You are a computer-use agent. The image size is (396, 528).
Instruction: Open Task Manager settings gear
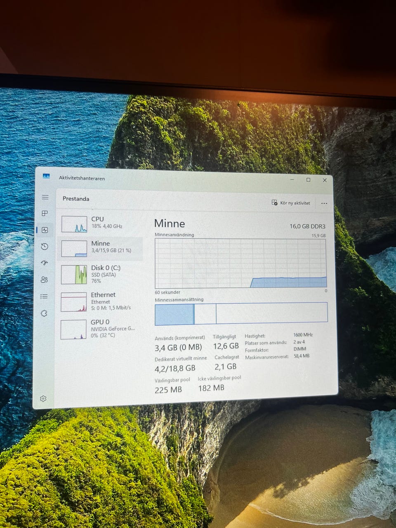click(x=43, y=398)
